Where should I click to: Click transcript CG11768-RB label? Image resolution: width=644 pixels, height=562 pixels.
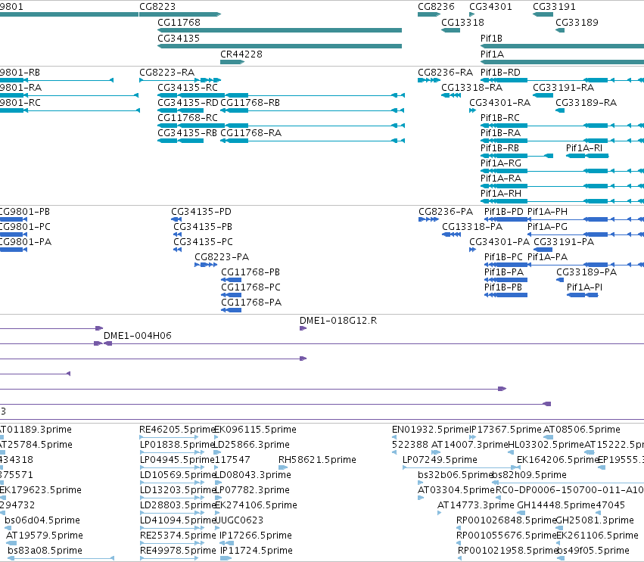tap(250, 103)
